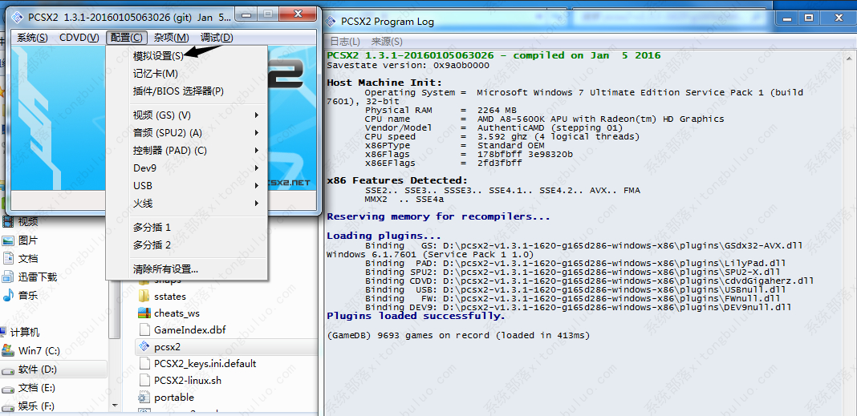
Task: Open the 调试(D) menu
Action: click(217, 38)
